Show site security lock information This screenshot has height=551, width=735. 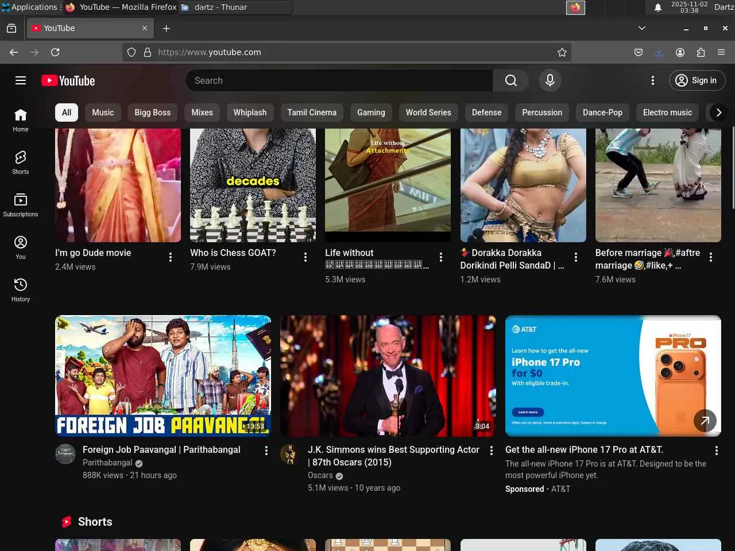click(148, 52)
